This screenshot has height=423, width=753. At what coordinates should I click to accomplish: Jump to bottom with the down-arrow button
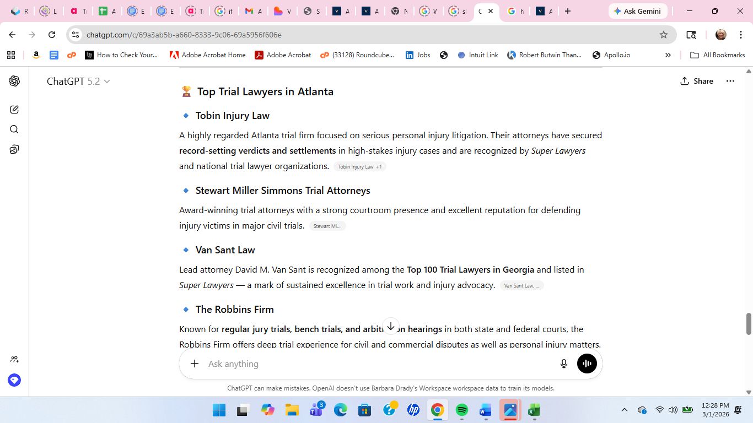point(390,326)
